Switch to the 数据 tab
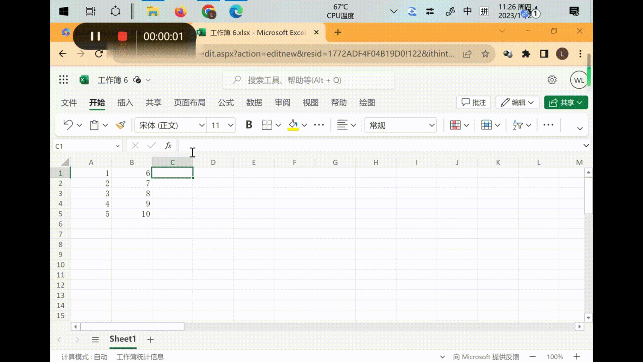 (x=254, y=103)
